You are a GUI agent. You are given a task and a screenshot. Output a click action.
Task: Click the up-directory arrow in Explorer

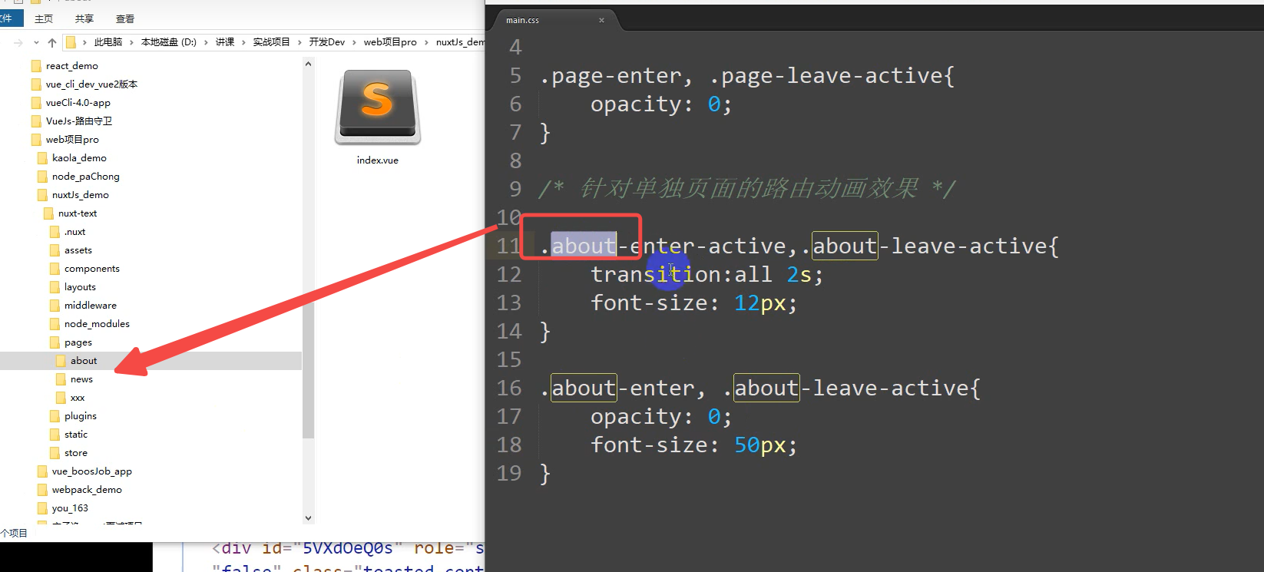point(52,42)
